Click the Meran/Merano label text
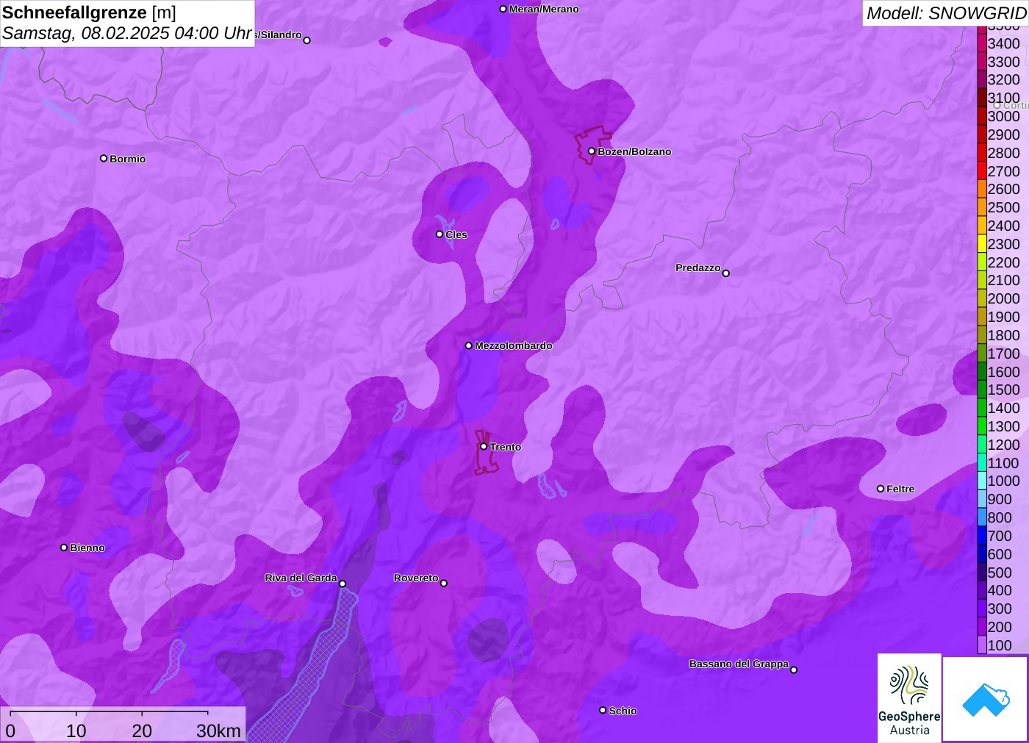Screen dimensions: 1029x743 coord(544,9)
